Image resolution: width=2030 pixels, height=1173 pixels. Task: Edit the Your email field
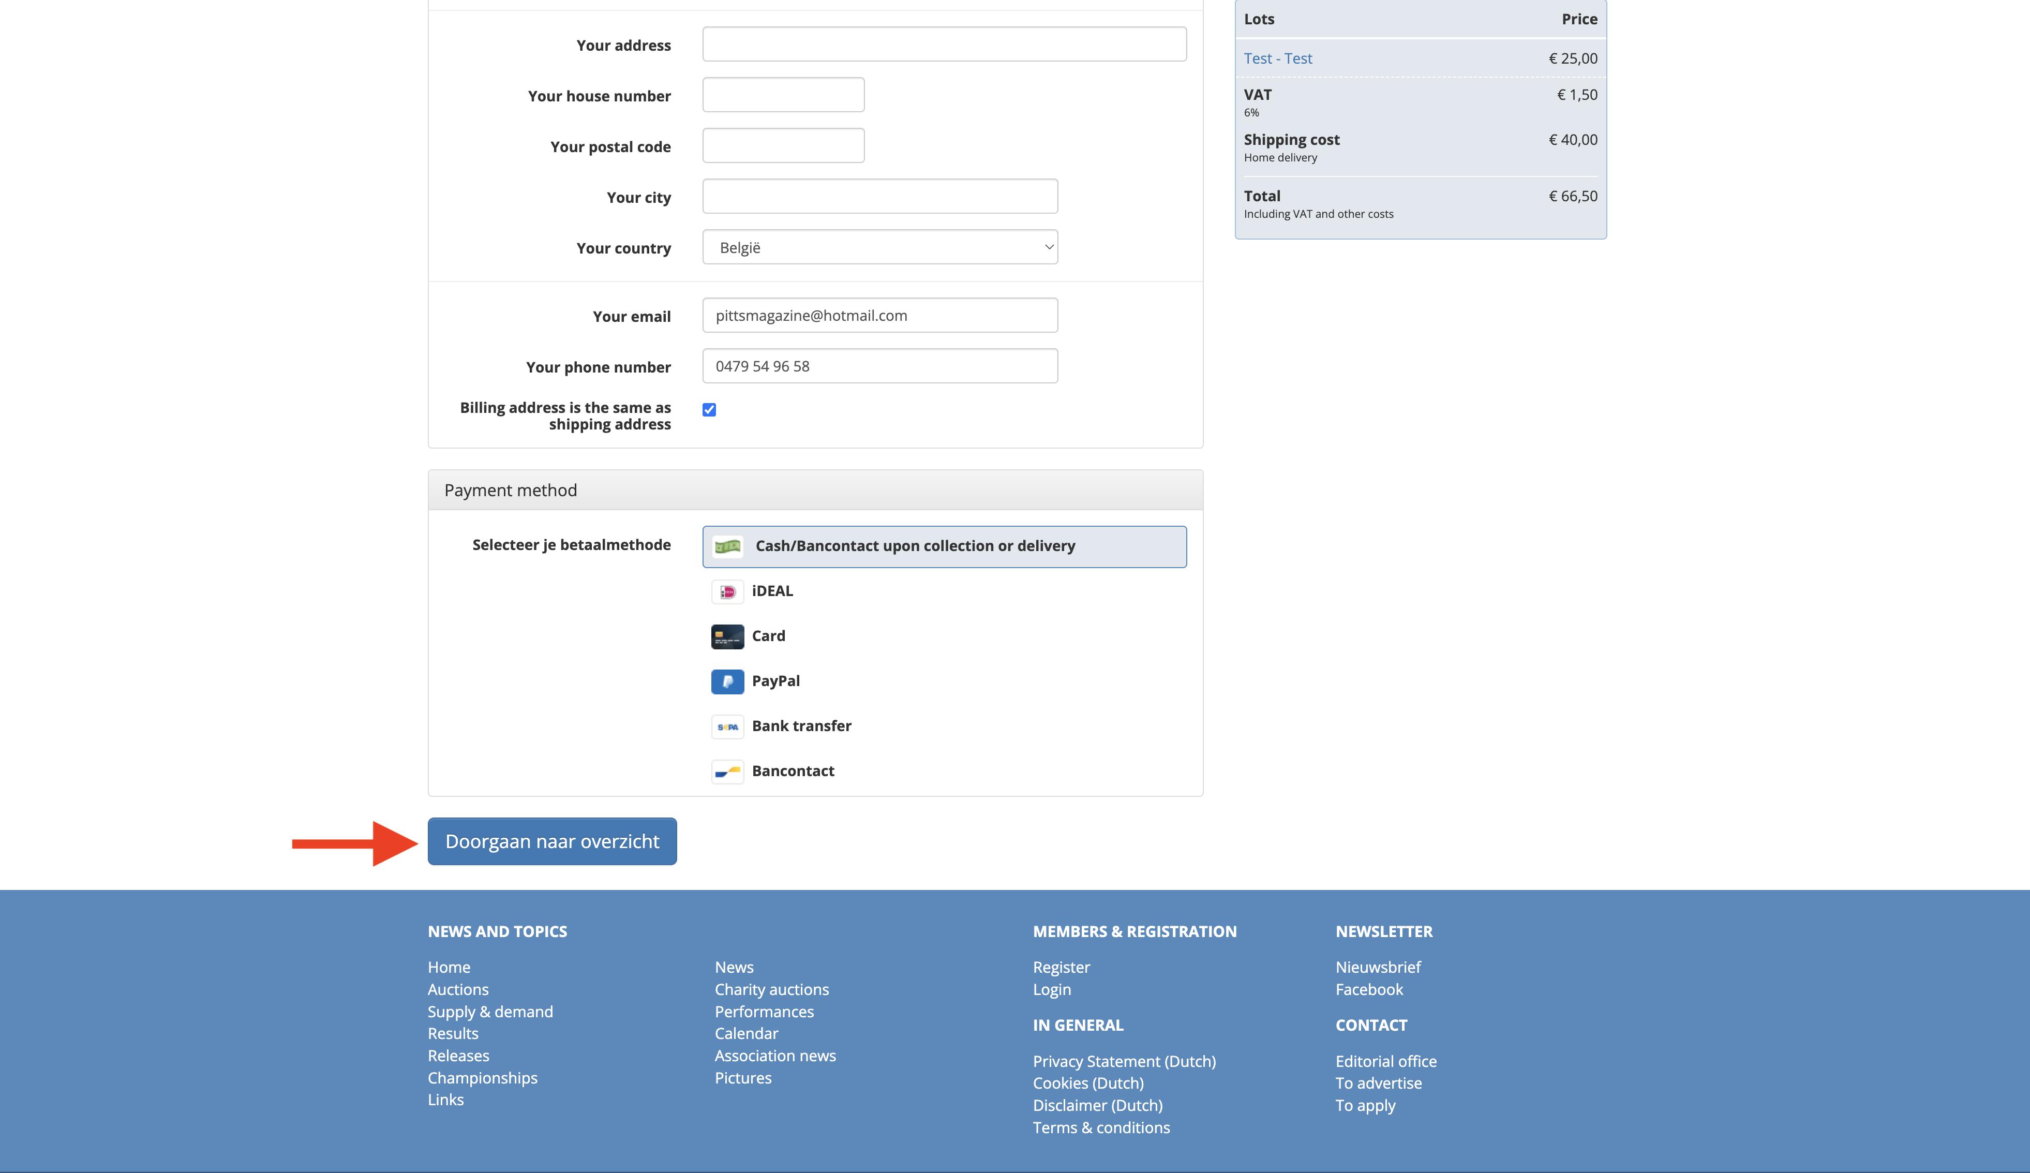tap(879, 316)
